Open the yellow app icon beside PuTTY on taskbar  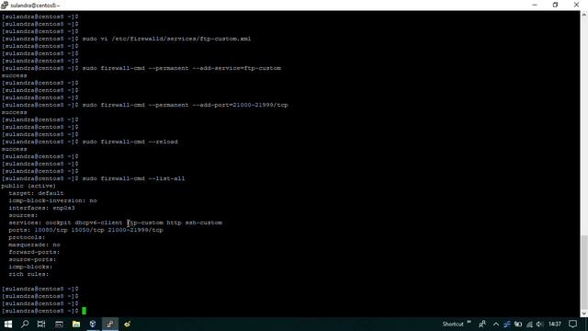coord(127,324)
